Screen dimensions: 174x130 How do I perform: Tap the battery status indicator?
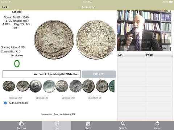coord(171,2)
